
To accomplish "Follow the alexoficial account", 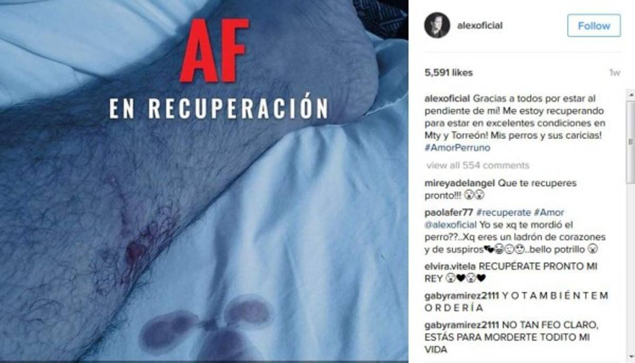I will [594, 25].
